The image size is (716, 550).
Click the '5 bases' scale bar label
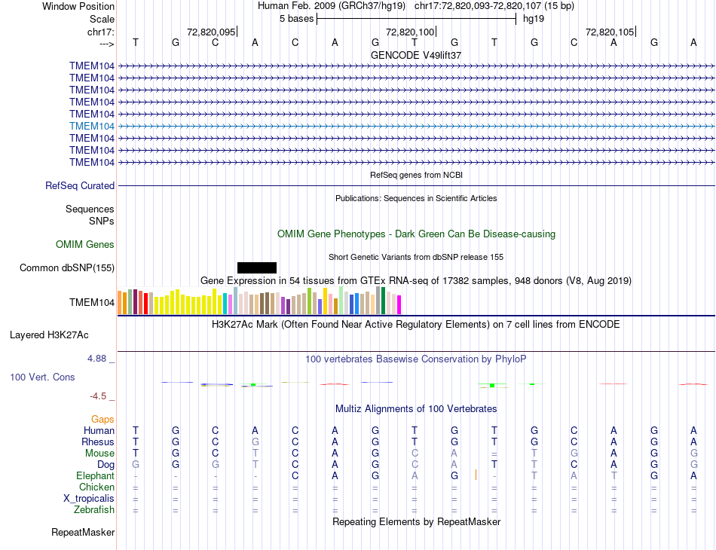click(x=297, y=19)
